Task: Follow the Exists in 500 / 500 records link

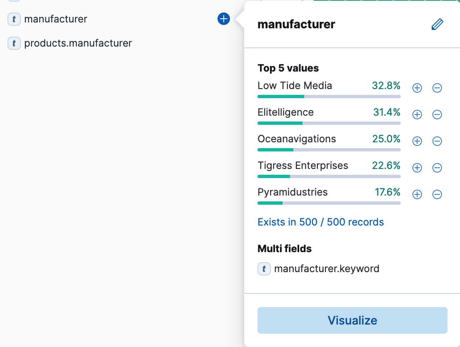Action: (320, 222)
